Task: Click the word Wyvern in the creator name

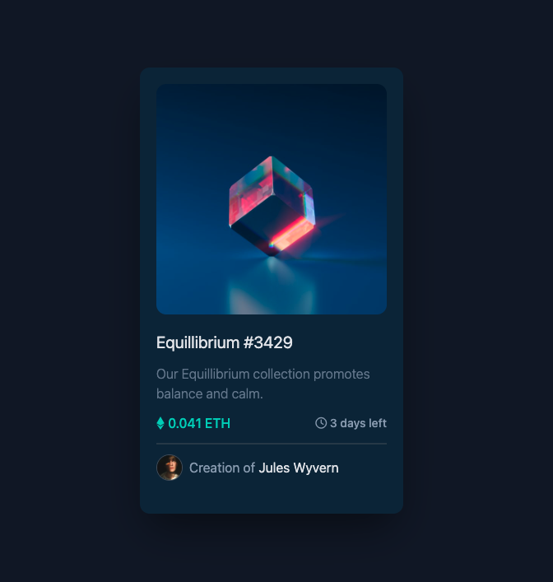Action: pyautogui.click(x=316, y=468)
